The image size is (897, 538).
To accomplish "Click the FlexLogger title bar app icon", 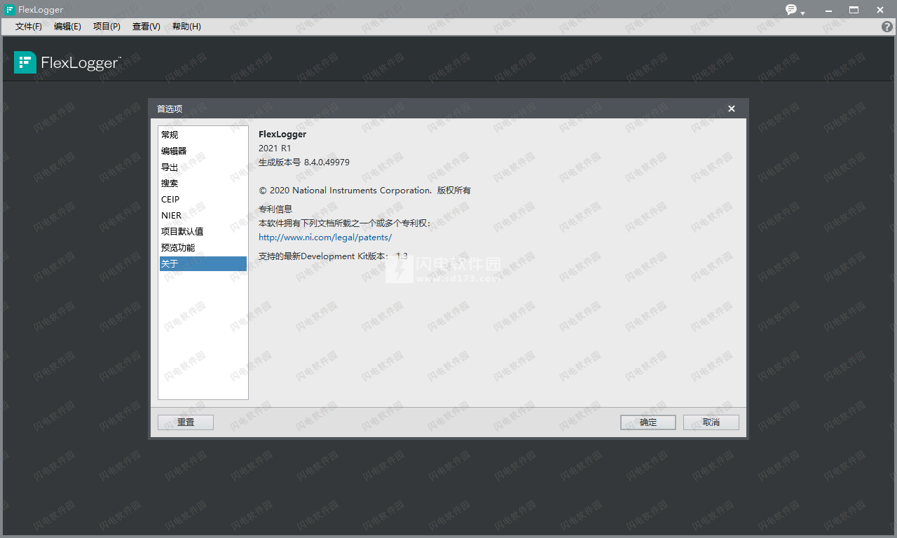I will click(x=10, y=9).
